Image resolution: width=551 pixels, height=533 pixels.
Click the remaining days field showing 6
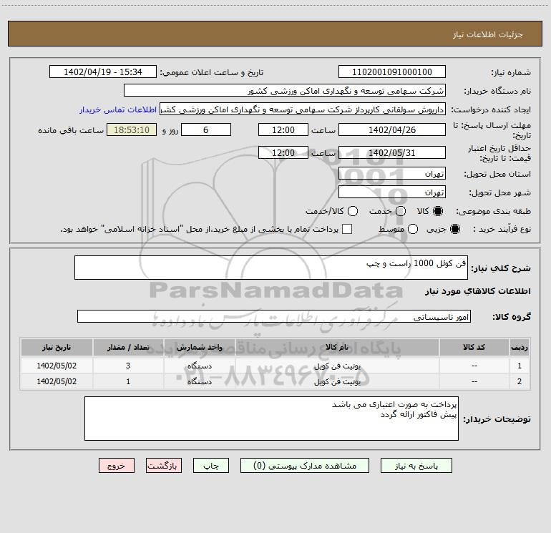[x=206, y=129]
